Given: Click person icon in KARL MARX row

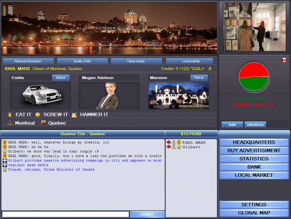Looking at the screenshot, I should (174, 142).
